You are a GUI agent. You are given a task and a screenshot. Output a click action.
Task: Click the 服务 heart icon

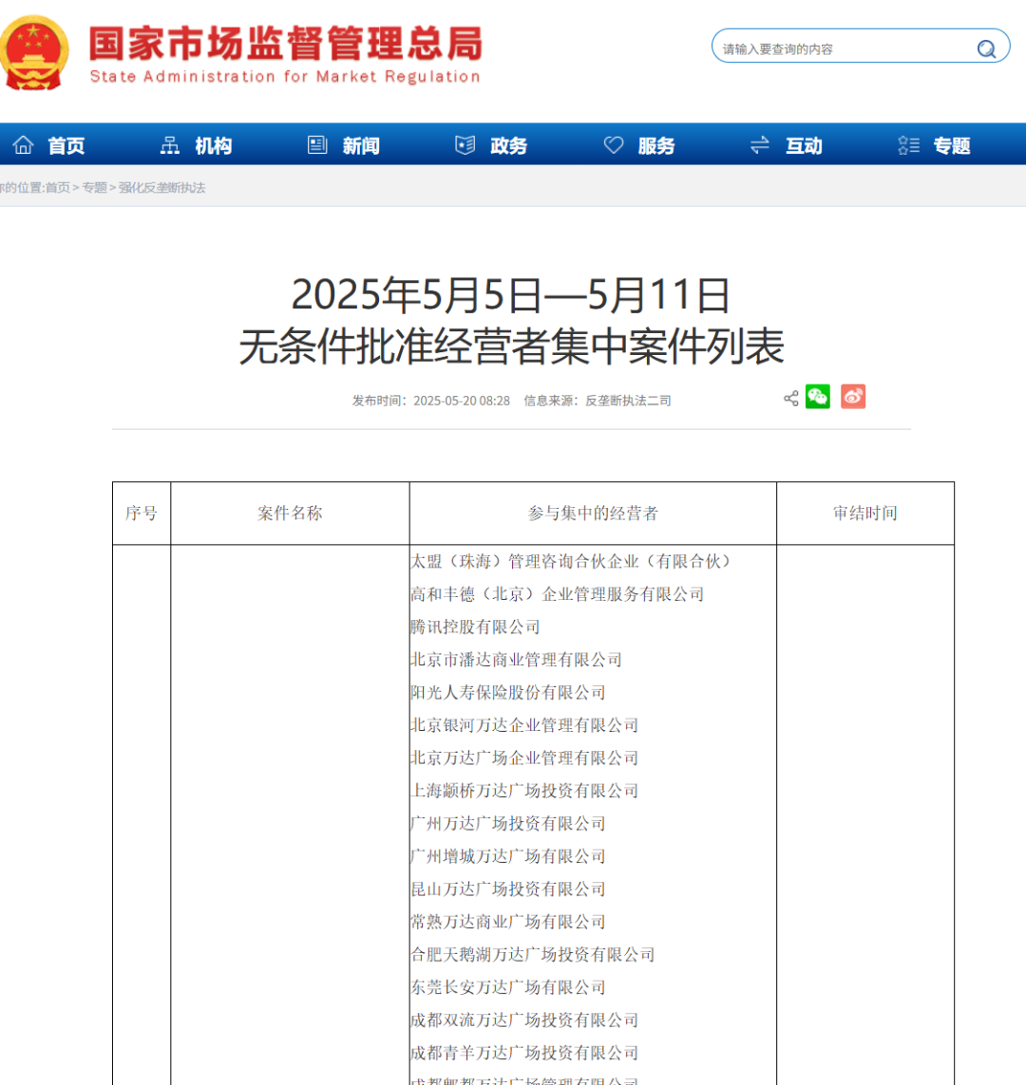click(614, 144)
